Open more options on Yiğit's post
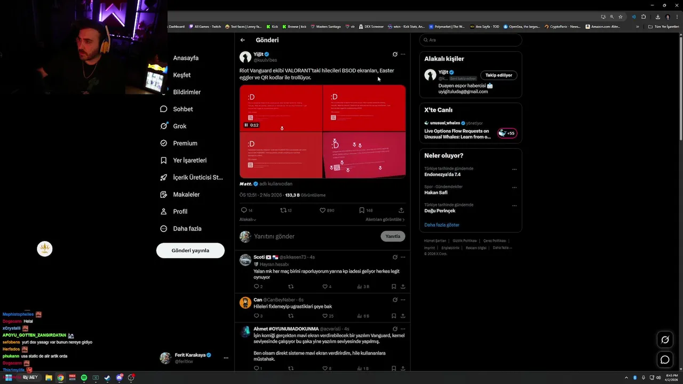The image size is (683, 384). click(403, 54)
